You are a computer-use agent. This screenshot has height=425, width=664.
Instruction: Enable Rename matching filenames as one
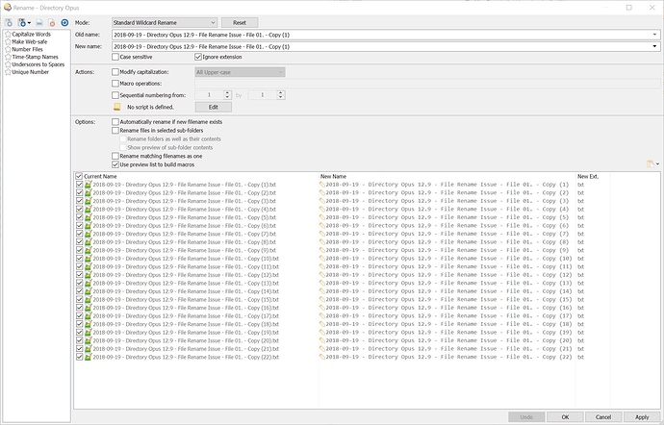click(x=115, y=156)
